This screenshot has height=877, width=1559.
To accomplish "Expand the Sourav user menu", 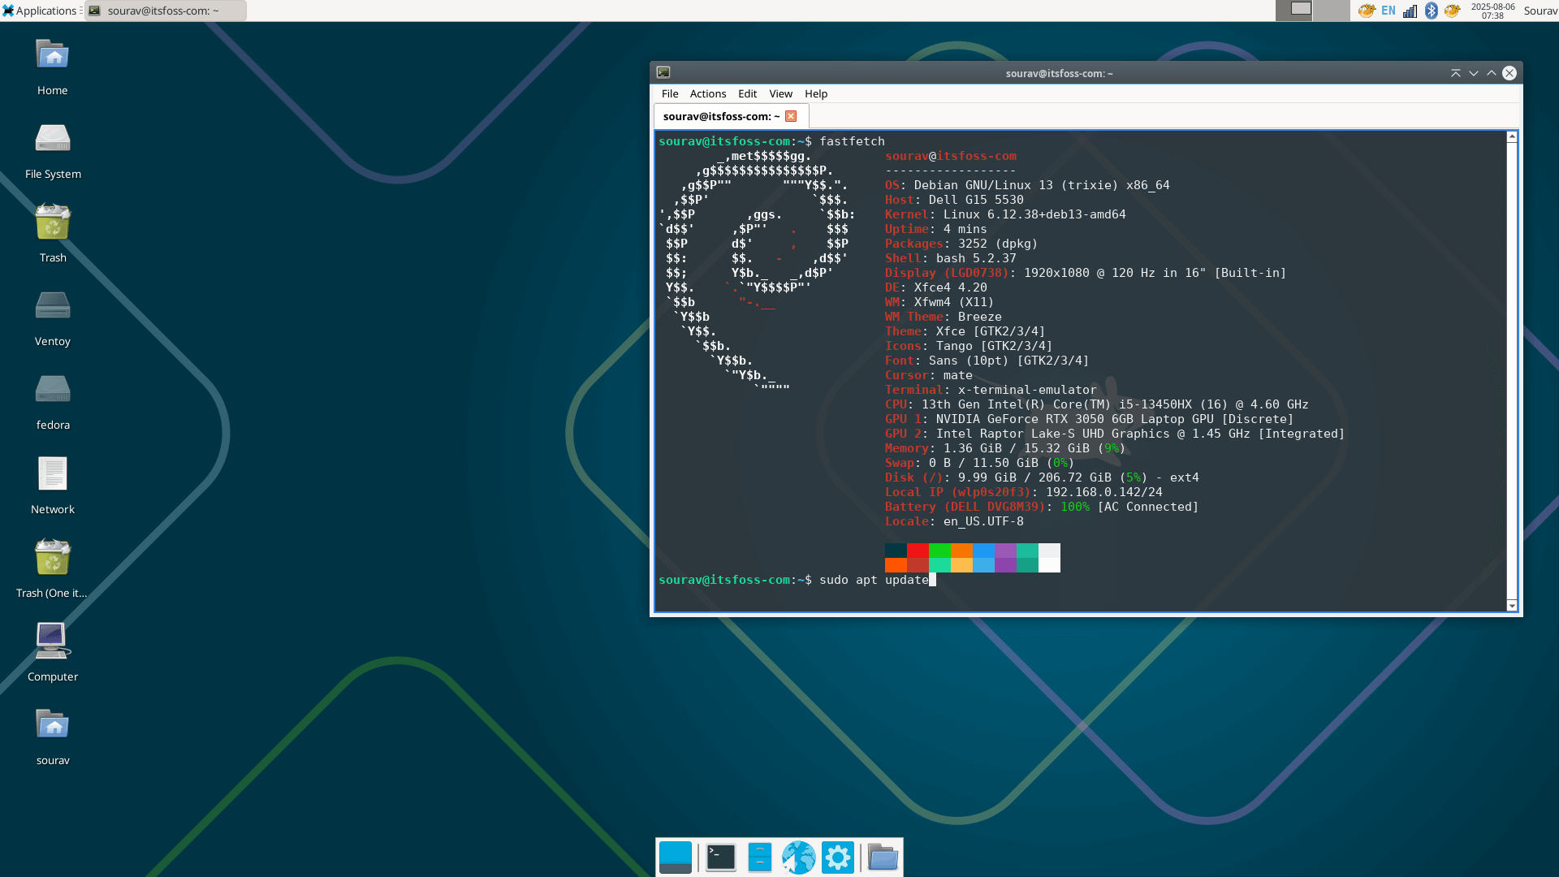I will 1540,11.
